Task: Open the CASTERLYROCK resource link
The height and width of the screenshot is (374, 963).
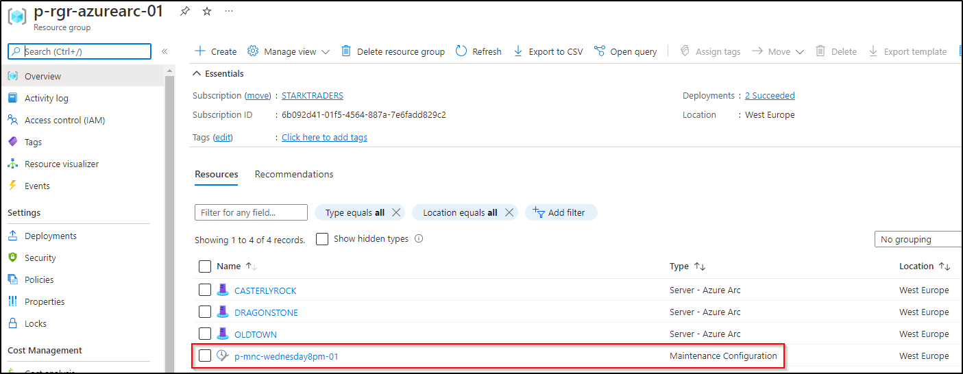Action: tap(265, 290)
